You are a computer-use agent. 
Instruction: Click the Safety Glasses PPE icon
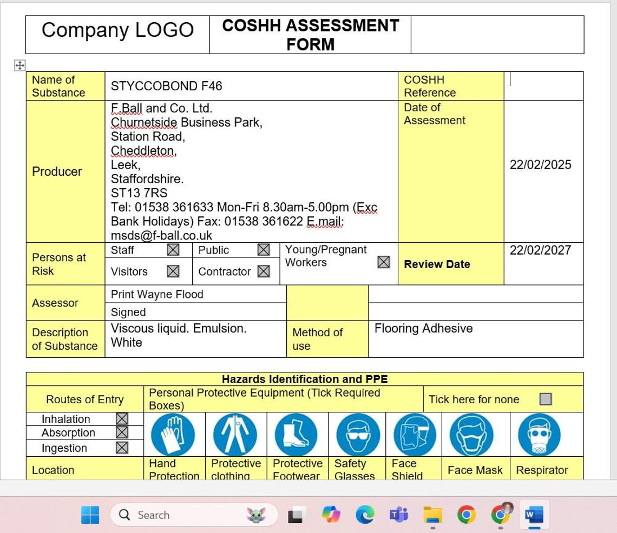357,434
